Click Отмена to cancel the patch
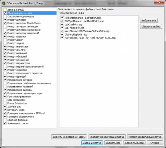Screen dimensions: 166x148 click(x=155, y=143)
